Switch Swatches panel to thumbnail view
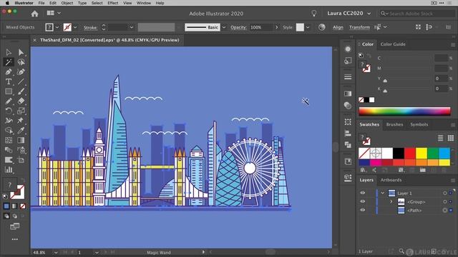The width and height of the screenshot is (458, 257). pyautogui.click(x=450, y=138)
